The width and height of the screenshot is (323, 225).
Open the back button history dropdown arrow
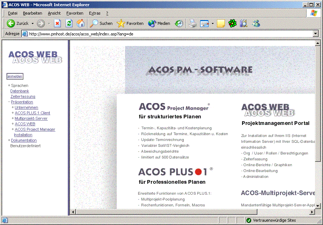pyautogui.click(x=32, y=23)
